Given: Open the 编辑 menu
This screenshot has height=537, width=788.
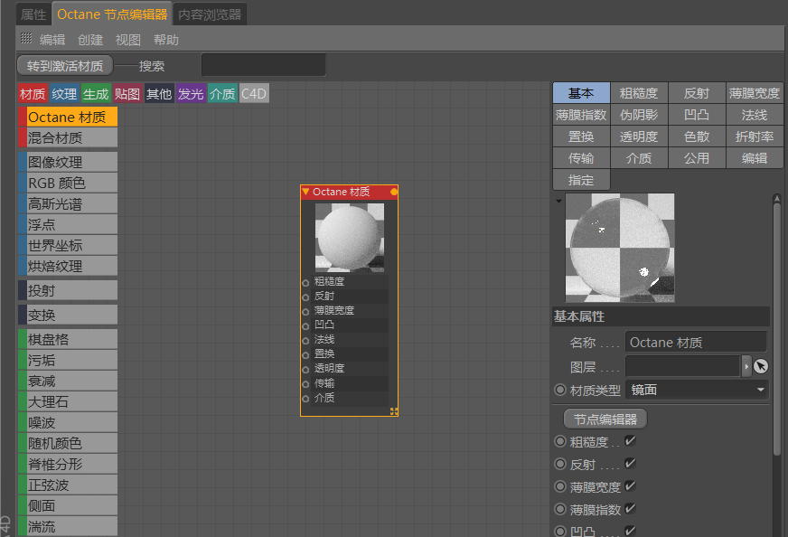Looking at the screenshot, I should [52, 40].
